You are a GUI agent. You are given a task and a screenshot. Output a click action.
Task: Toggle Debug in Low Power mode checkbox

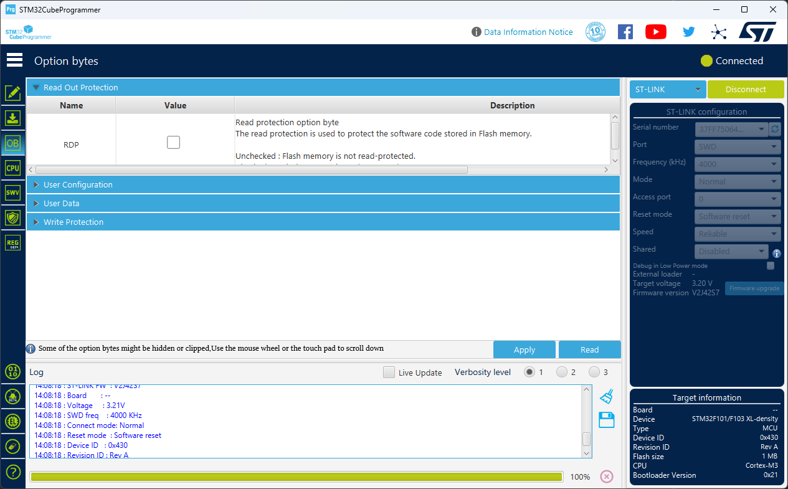pos(771,266)
